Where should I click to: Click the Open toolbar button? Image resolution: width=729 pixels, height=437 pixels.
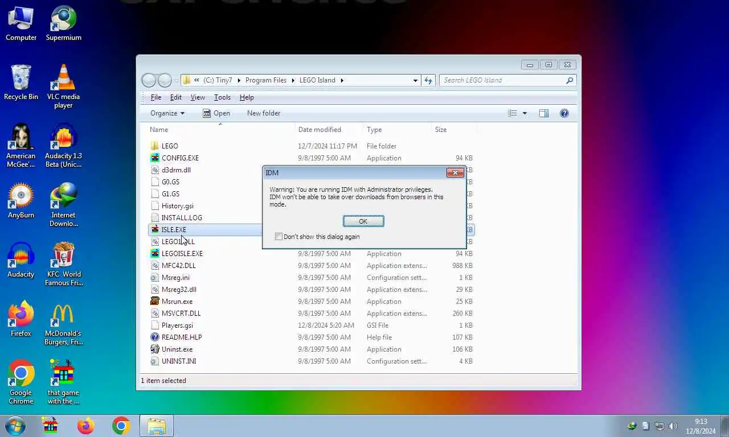[x=216, y=113]
